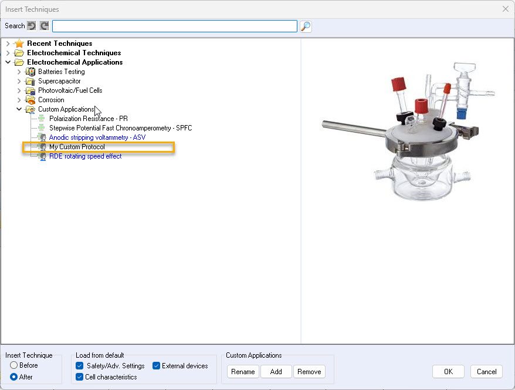This screenshot has height=390, width=515.
Task: Uncheck the Safety/Adv. Settings checkbox
Action: (x=80, y=366)
